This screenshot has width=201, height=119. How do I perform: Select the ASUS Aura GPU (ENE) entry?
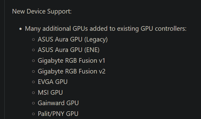coord(68,50)
